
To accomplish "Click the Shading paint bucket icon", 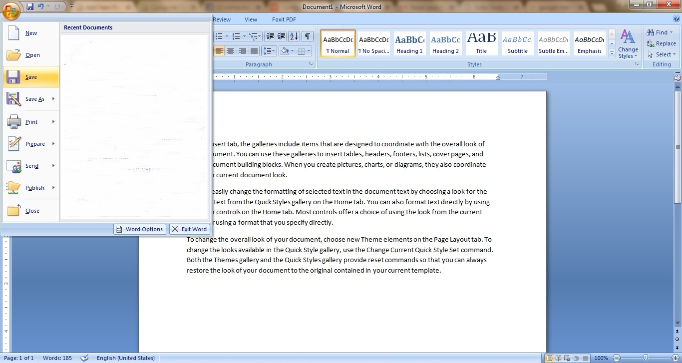I will pos(285,51).
